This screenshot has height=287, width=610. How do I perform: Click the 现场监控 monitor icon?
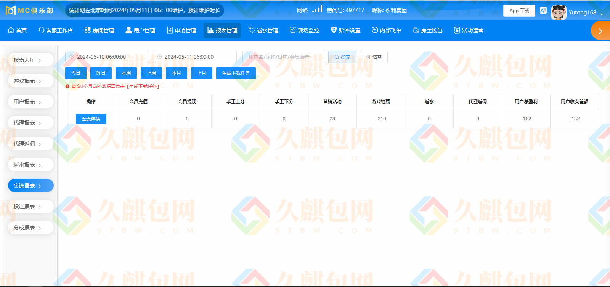[293, 30]
